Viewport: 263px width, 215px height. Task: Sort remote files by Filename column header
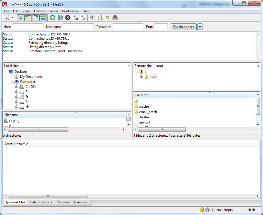tap(194, 95)
